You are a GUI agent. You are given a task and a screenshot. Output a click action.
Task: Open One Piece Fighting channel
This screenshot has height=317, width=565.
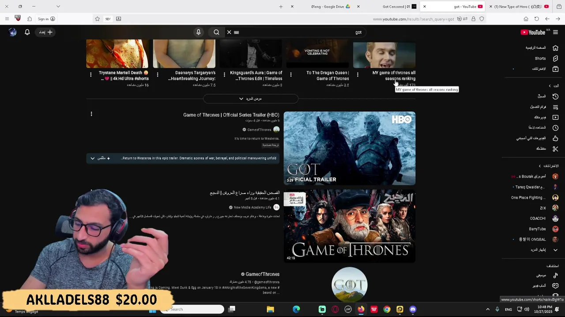click(535, 198)
